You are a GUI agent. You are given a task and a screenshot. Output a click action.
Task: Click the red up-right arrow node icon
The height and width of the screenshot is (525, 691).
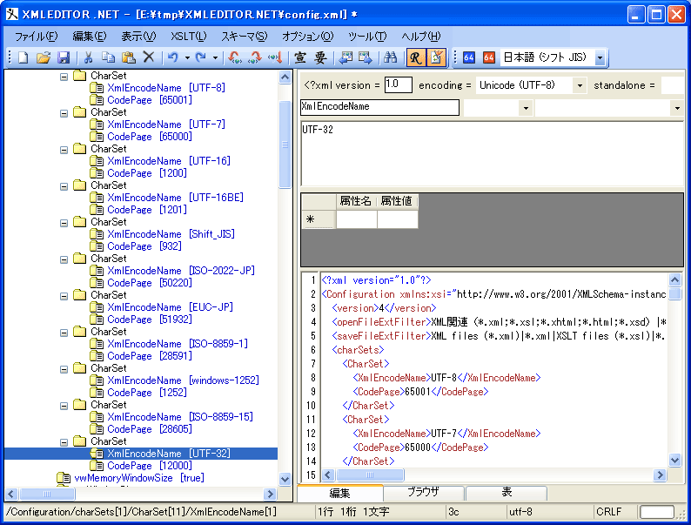coord(255,57)
